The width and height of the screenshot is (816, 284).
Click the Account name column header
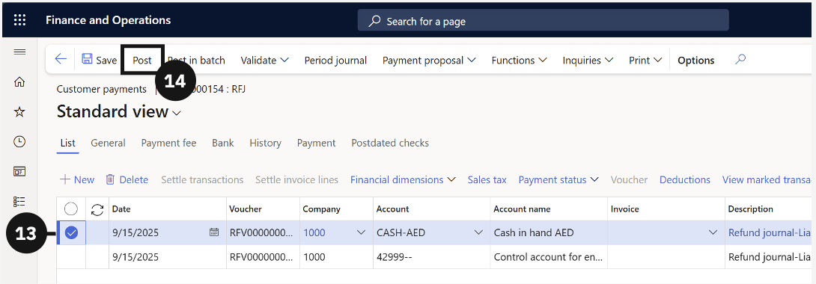point(549,209)
